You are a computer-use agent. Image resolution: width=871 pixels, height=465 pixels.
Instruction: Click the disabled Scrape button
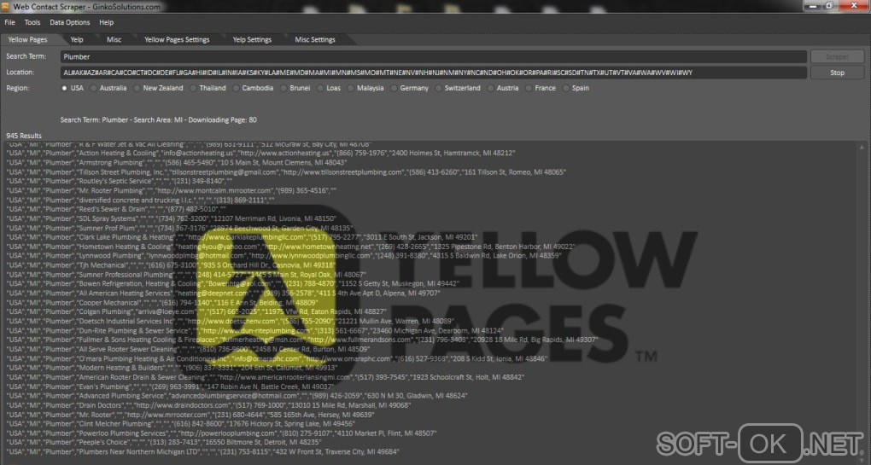[837, 56]
